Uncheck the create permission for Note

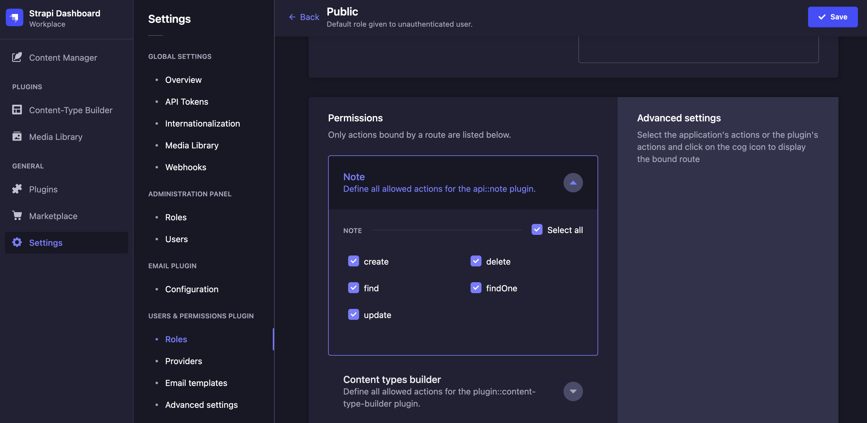(x=353, y=261)
